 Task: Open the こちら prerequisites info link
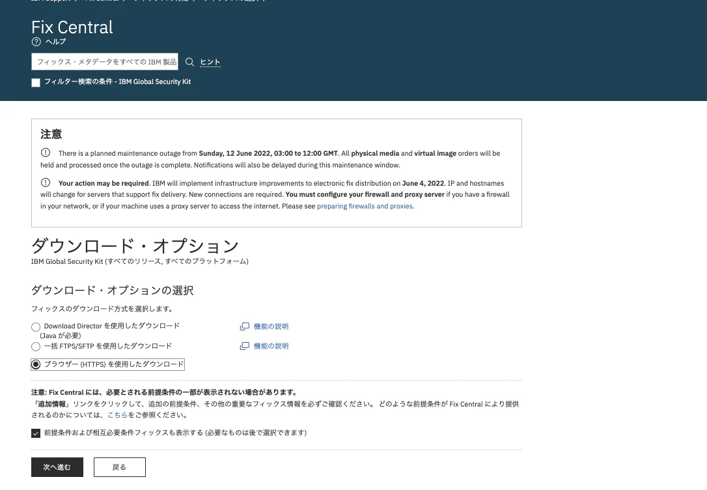[117, 415]
